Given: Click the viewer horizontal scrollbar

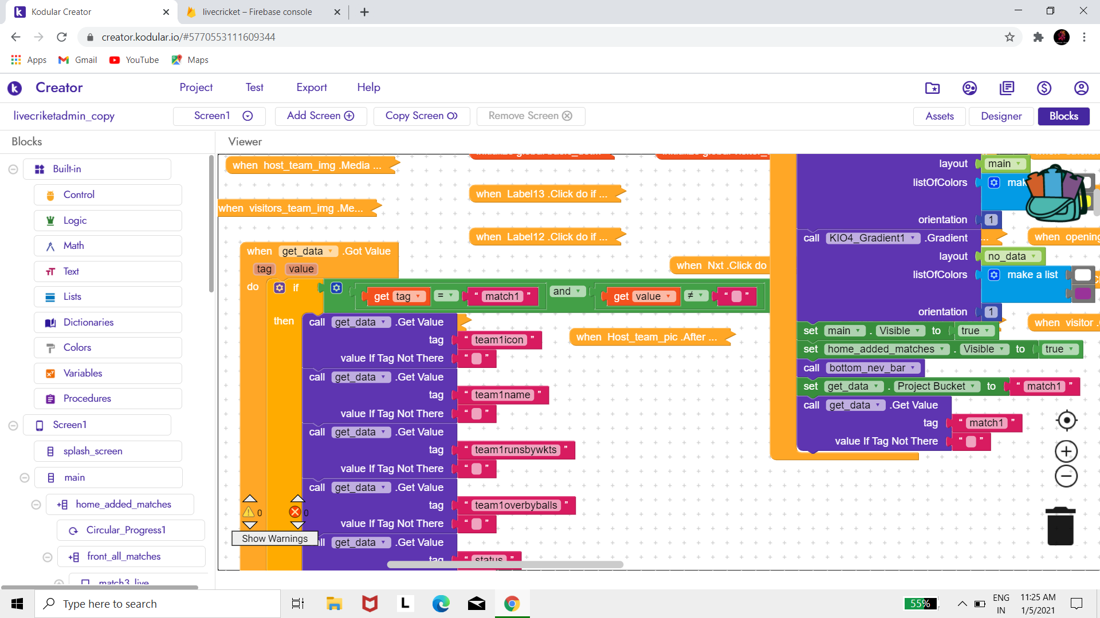Looking at the screenshot, I should [x=505, y=565].
